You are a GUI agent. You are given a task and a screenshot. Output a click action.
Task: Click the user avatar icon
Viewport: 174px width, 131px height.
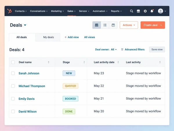tap(160, 11)
